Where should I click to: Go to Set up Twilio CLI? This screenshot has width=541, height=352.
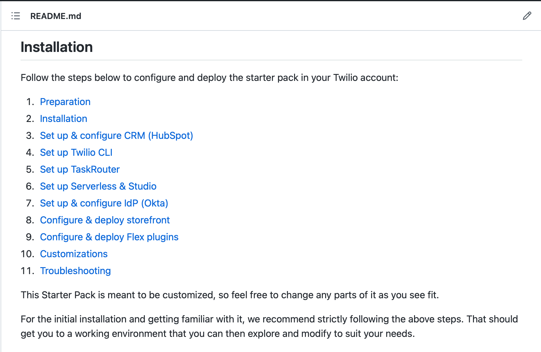(x=76, y=152)
